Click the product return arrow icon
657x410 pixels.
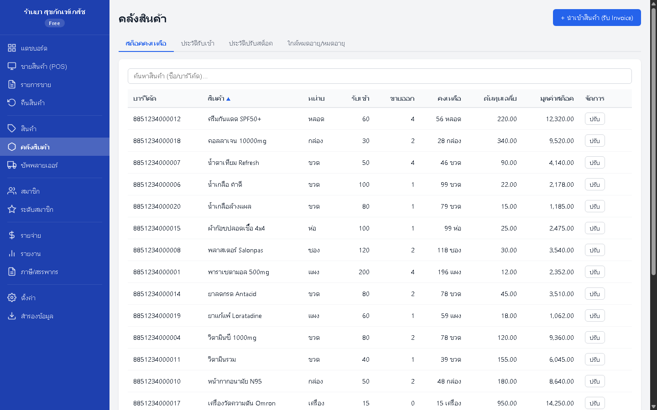12,102
